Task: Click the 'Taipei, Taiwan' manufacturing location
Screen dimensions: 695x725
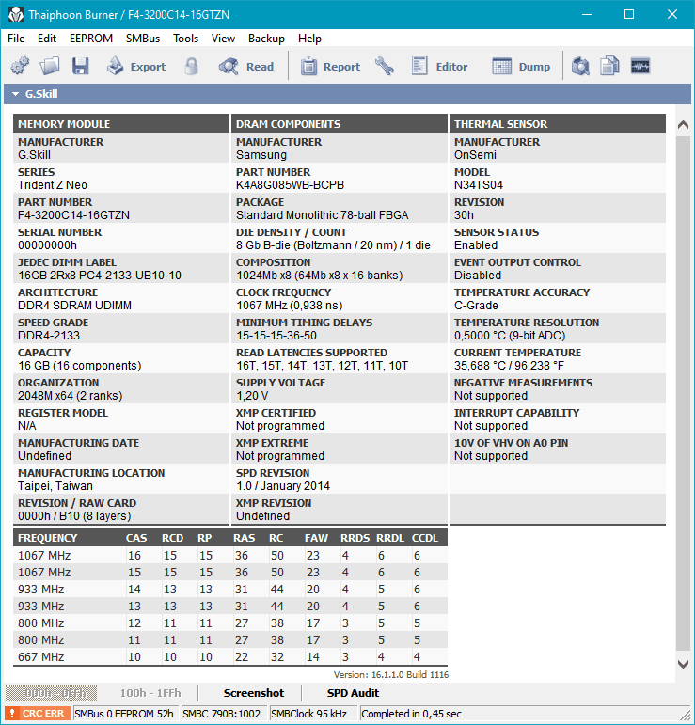Action: [55, 485]
